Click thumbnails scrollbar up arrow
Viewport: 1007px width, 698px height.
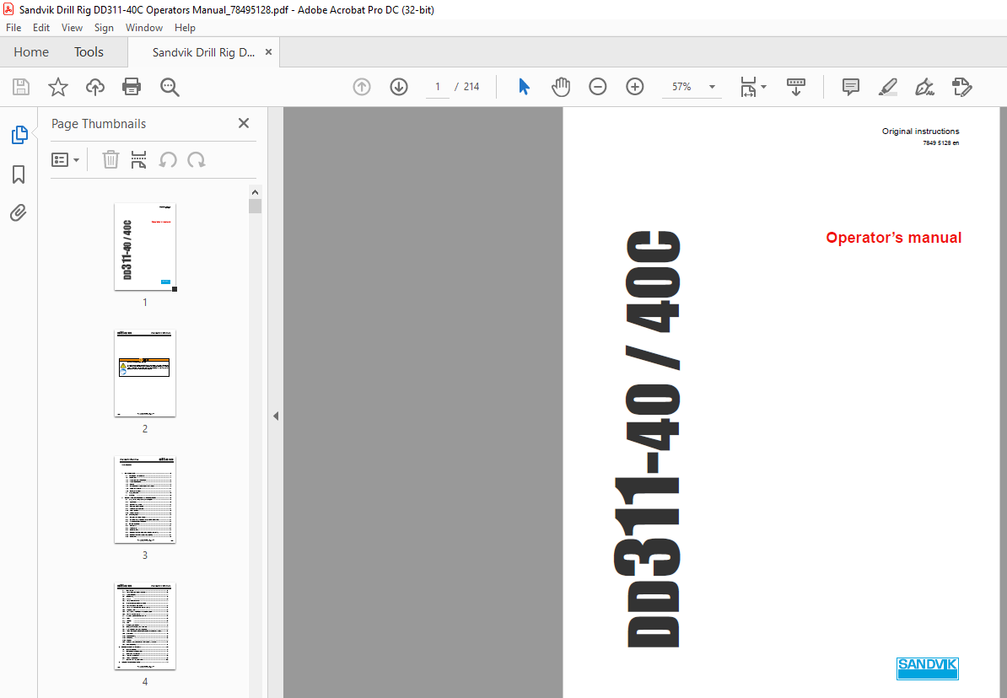[x=255, y=192]
